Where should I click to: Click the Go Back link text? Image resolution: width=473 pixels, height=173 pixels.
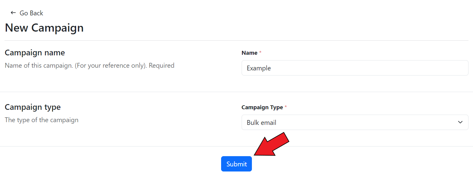point(31,13)
